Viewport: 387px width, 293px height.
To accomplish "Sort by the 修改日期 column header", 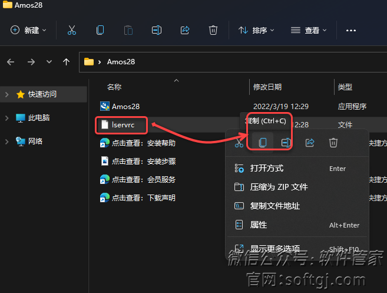I will click(x=267, y=87).
